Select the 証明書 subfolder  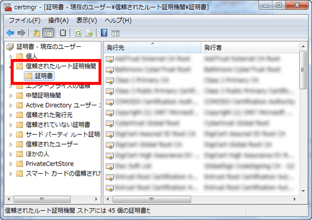pyautogui.click(x=39, y=76)
